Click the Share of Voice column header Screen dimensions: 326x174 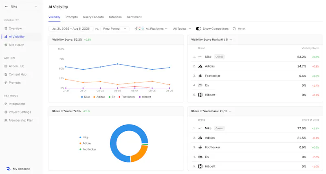pos(311,120)
